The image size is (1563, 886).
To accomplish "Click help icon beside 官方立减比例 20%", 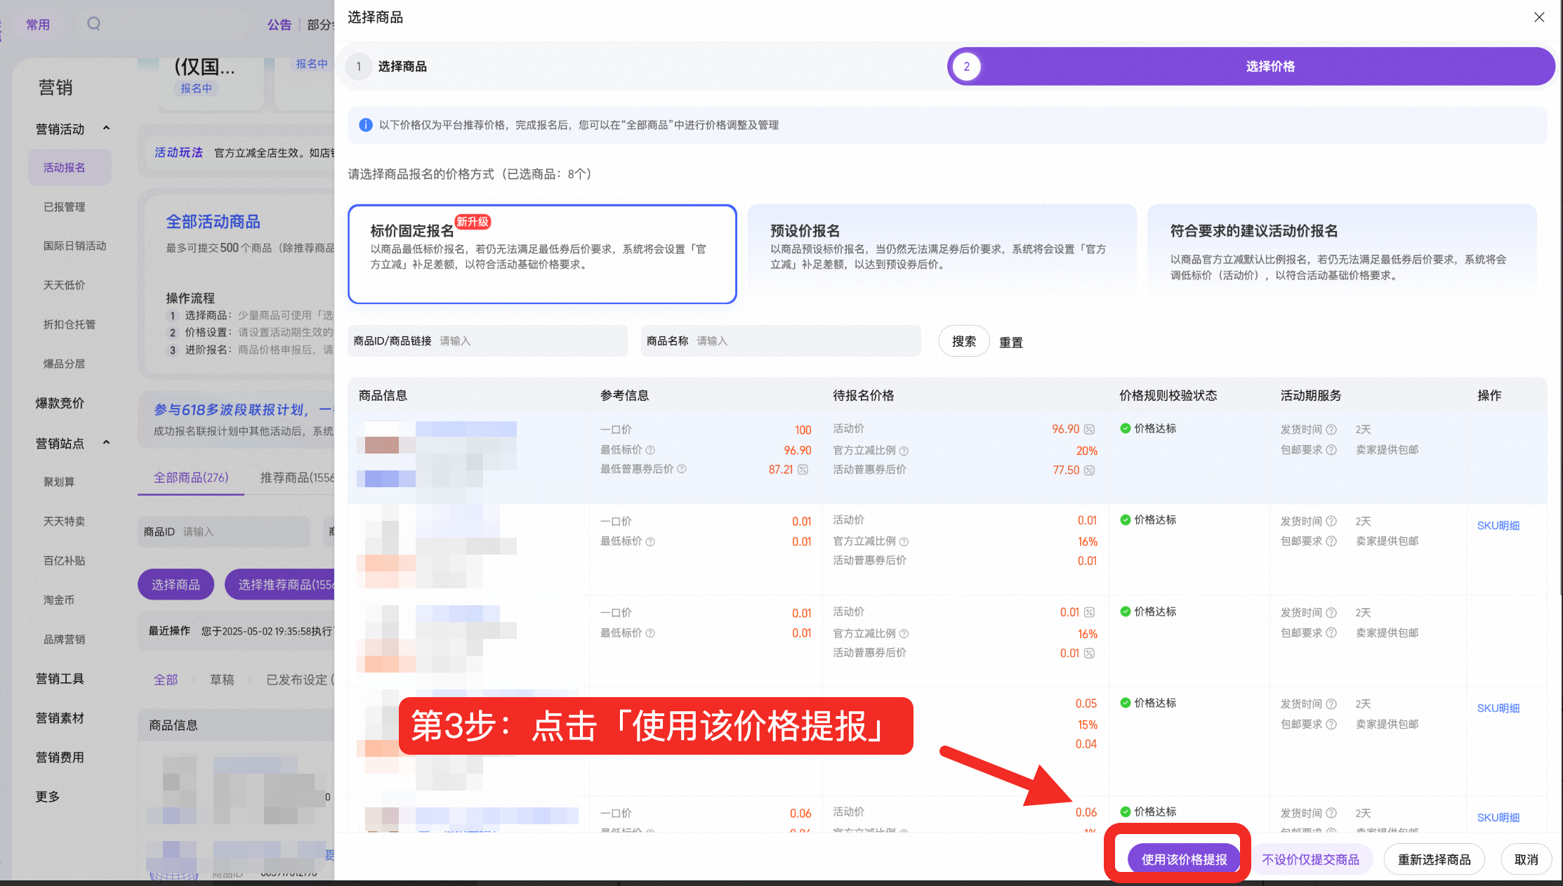I will pos(904,451).
